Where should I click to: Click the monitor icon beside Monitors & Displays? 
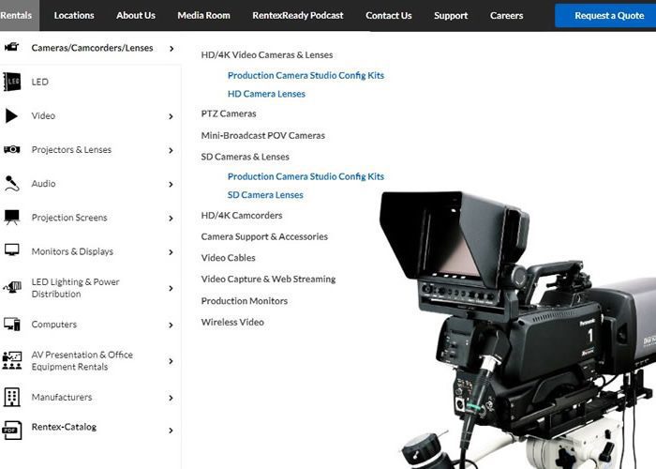coord(11,250)
